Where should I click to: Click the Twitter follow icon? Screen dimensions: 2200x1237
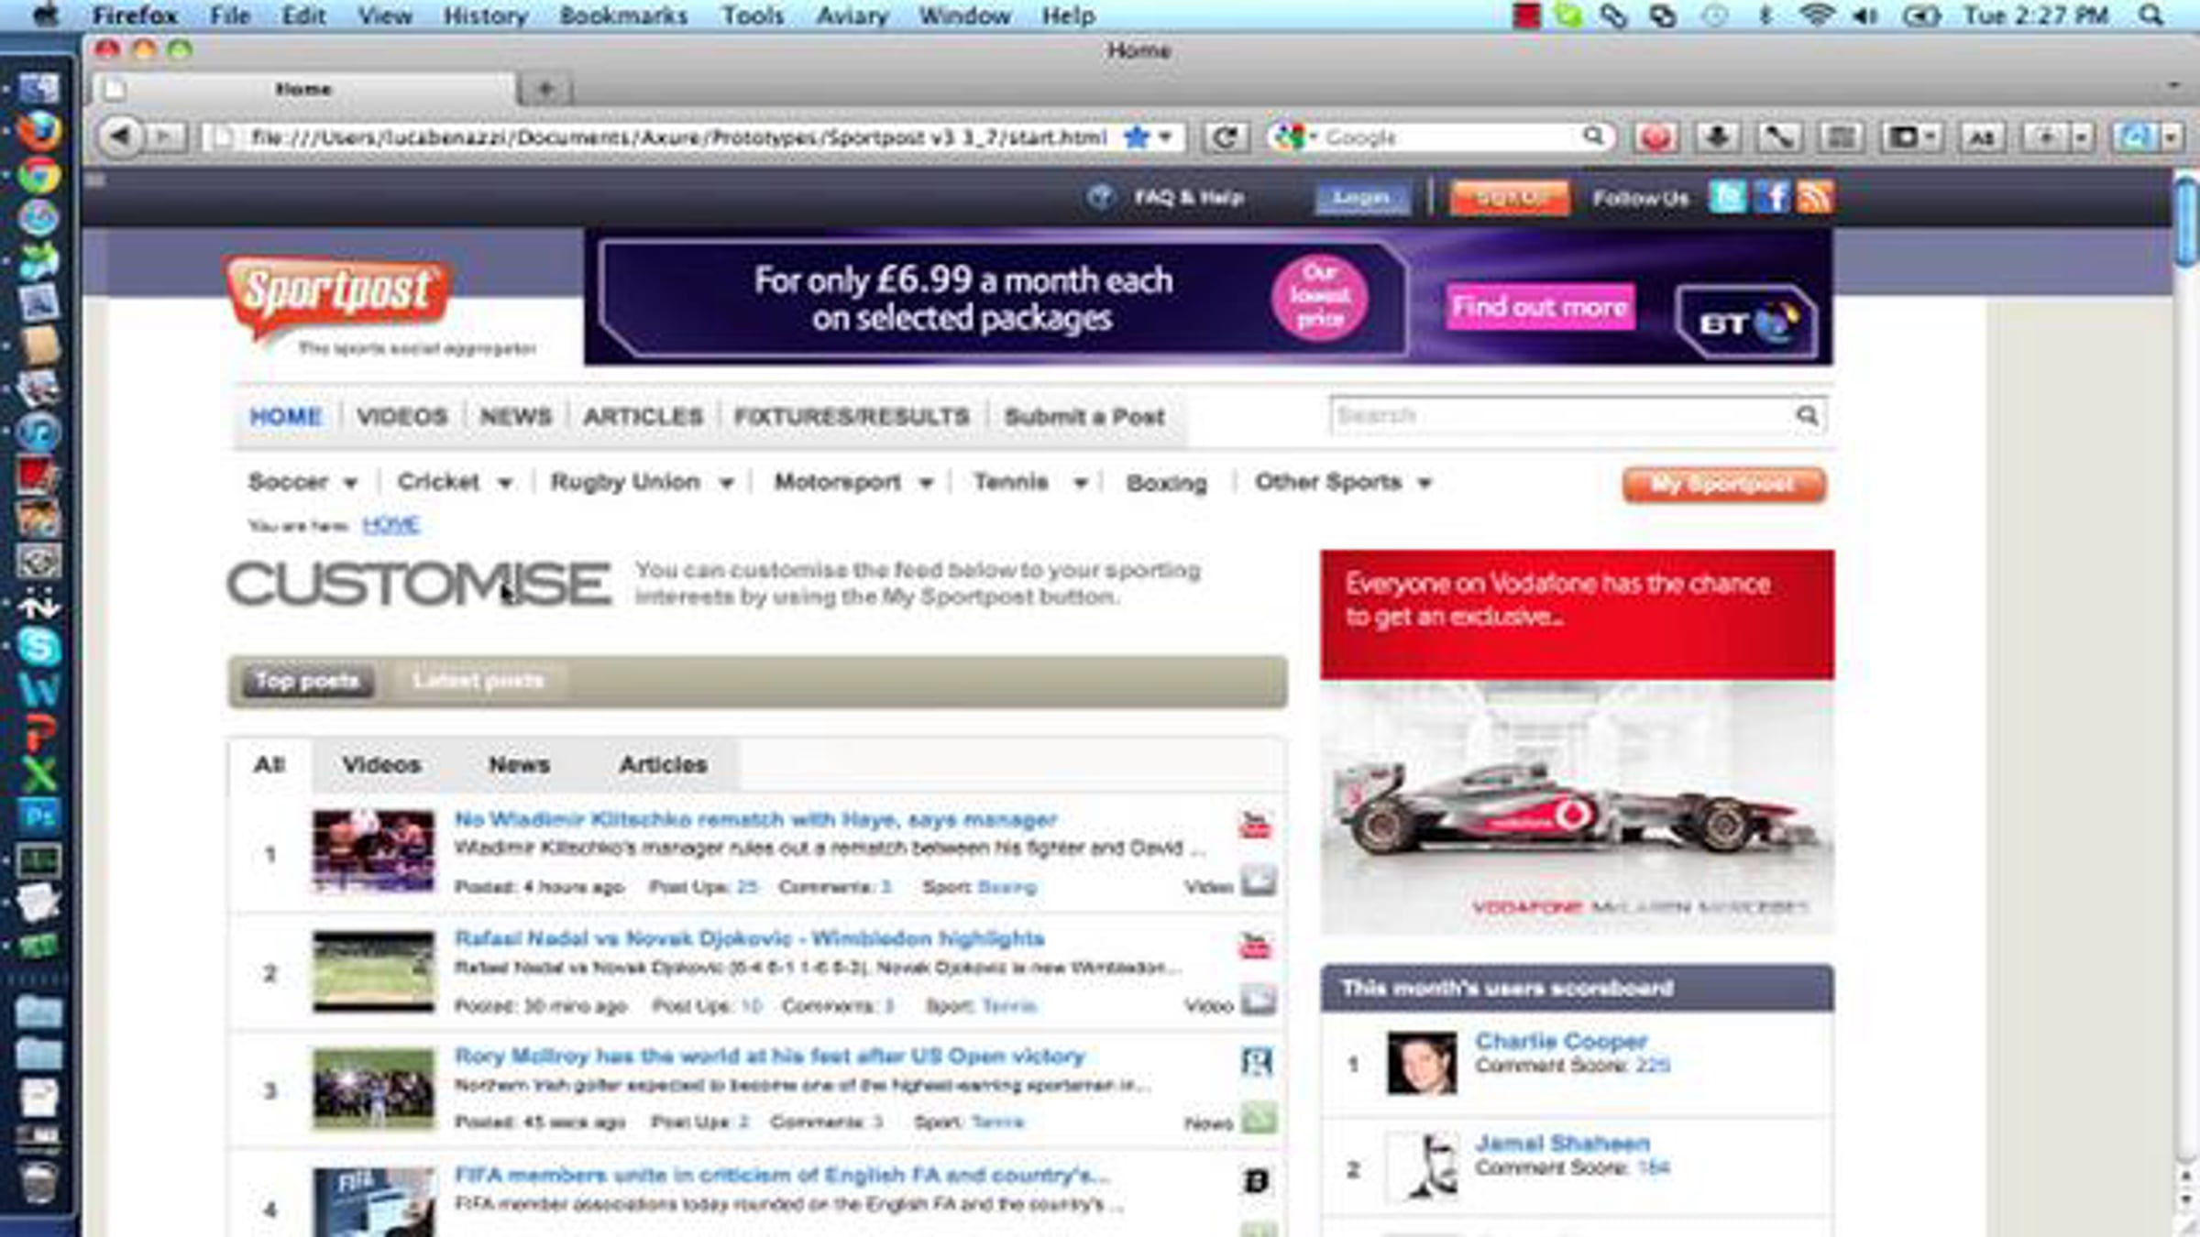point(1728,197)
